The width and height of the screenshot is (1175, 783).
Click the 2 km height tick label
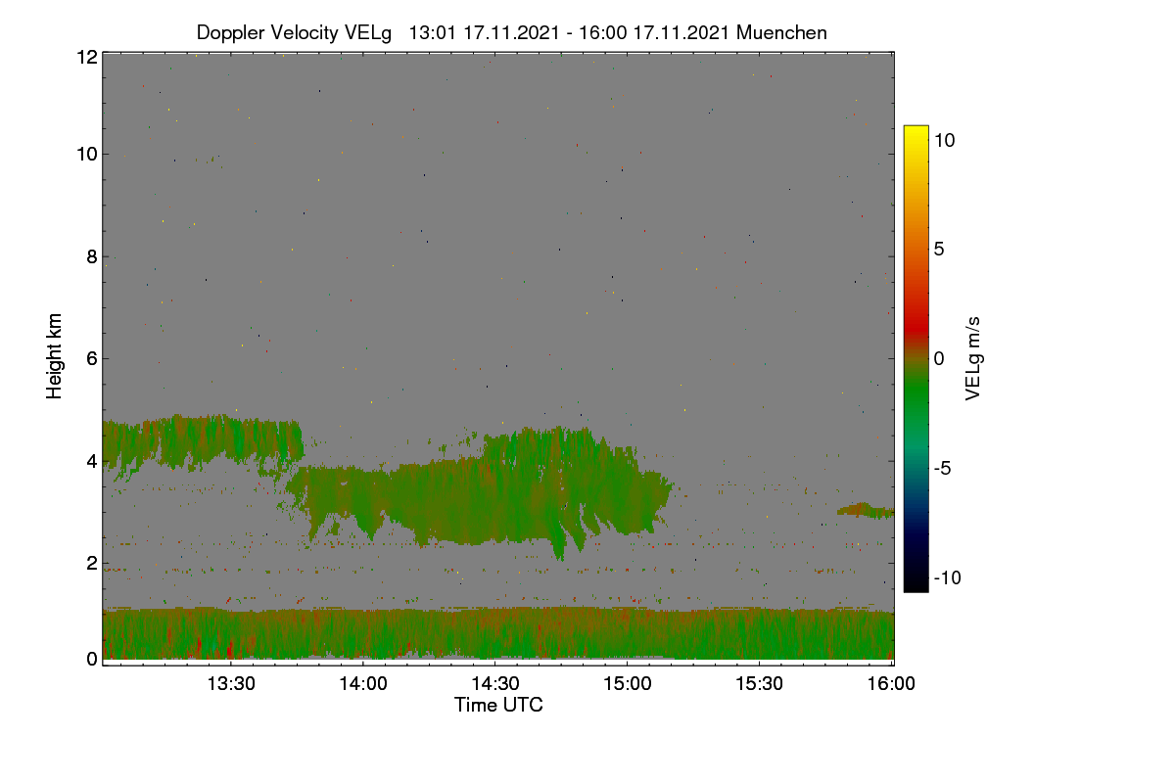tap(92, 563)
